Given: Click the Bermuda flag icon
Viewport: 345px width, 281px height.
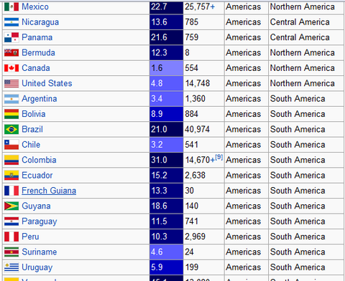Looking at the screenshot, I should pyautogui.click(x=11, y=52).
